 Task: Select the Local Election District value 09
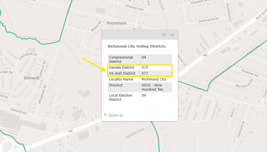[144, 95]
